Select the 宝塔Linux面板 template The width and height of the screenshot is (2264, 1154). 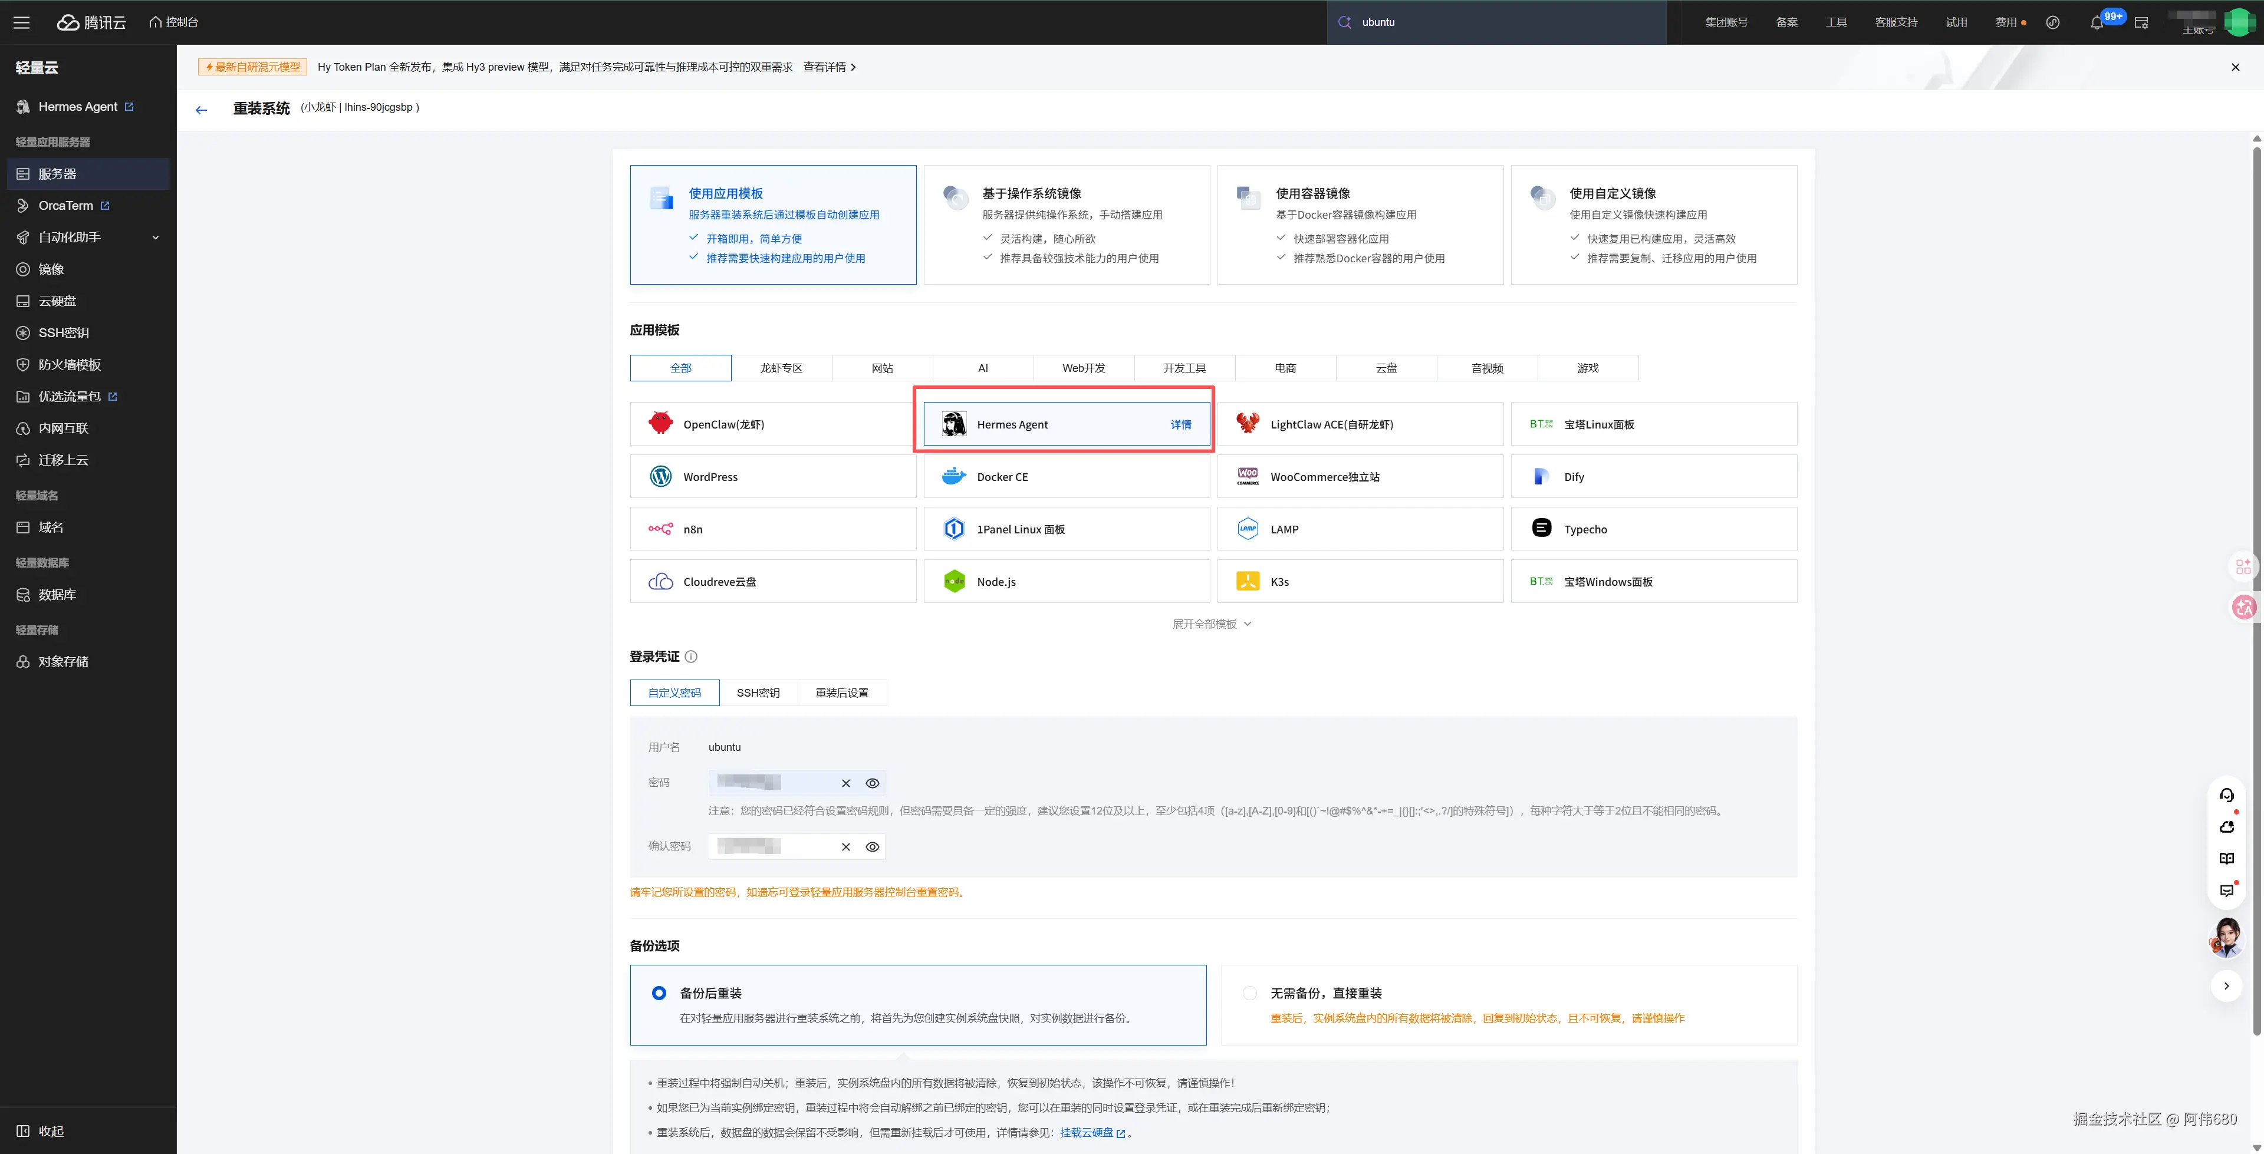pos(1654,424)
